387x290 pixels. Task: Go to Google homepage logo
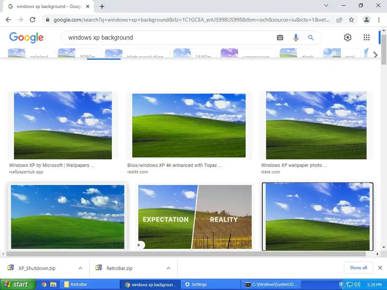26,37
